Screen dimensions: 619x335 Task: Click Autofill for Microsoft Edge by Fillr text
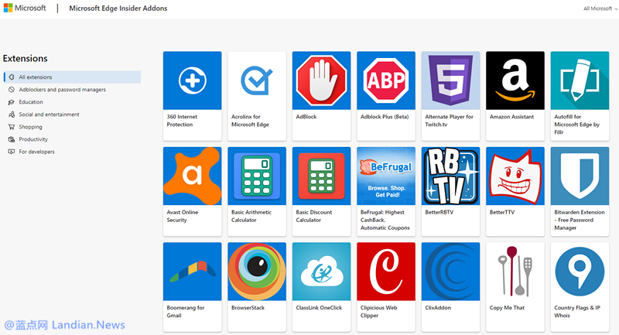pos(576,125)
